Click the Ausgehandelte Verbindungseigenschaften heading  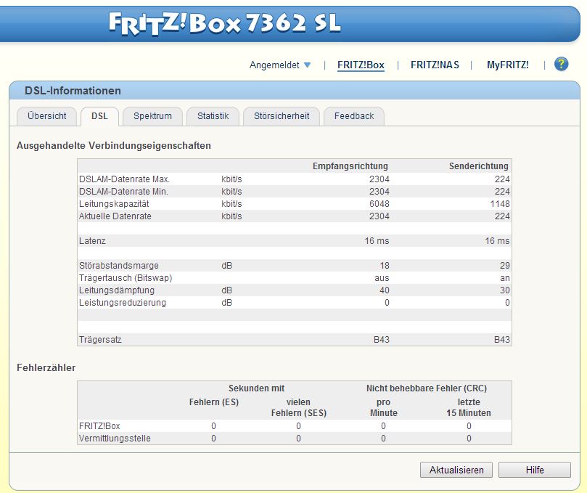coord(114,146)
